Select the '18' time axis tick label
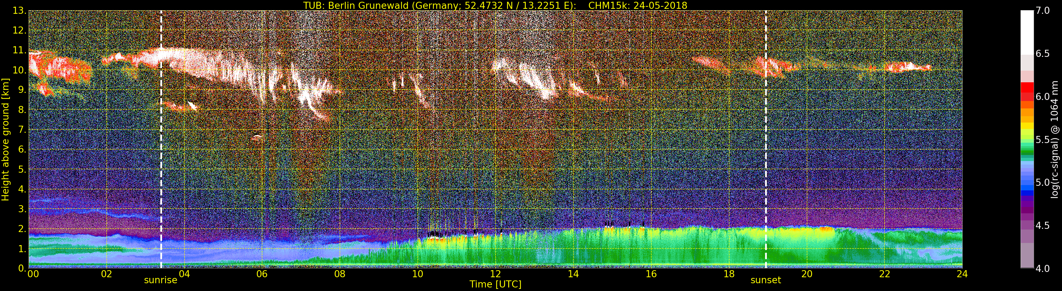Image resolution: width=1062 pixels, height=291 pixels. click(x=729, y=274)
